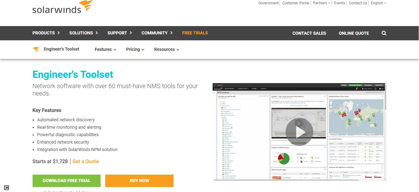The height and width of the screenshot is (192, 419).
Task: Click the Get a Quote link
Action: 86,161
